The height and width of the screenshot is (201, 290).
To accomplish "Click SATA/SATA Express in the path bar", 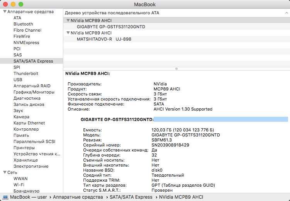I will point(131,197).
